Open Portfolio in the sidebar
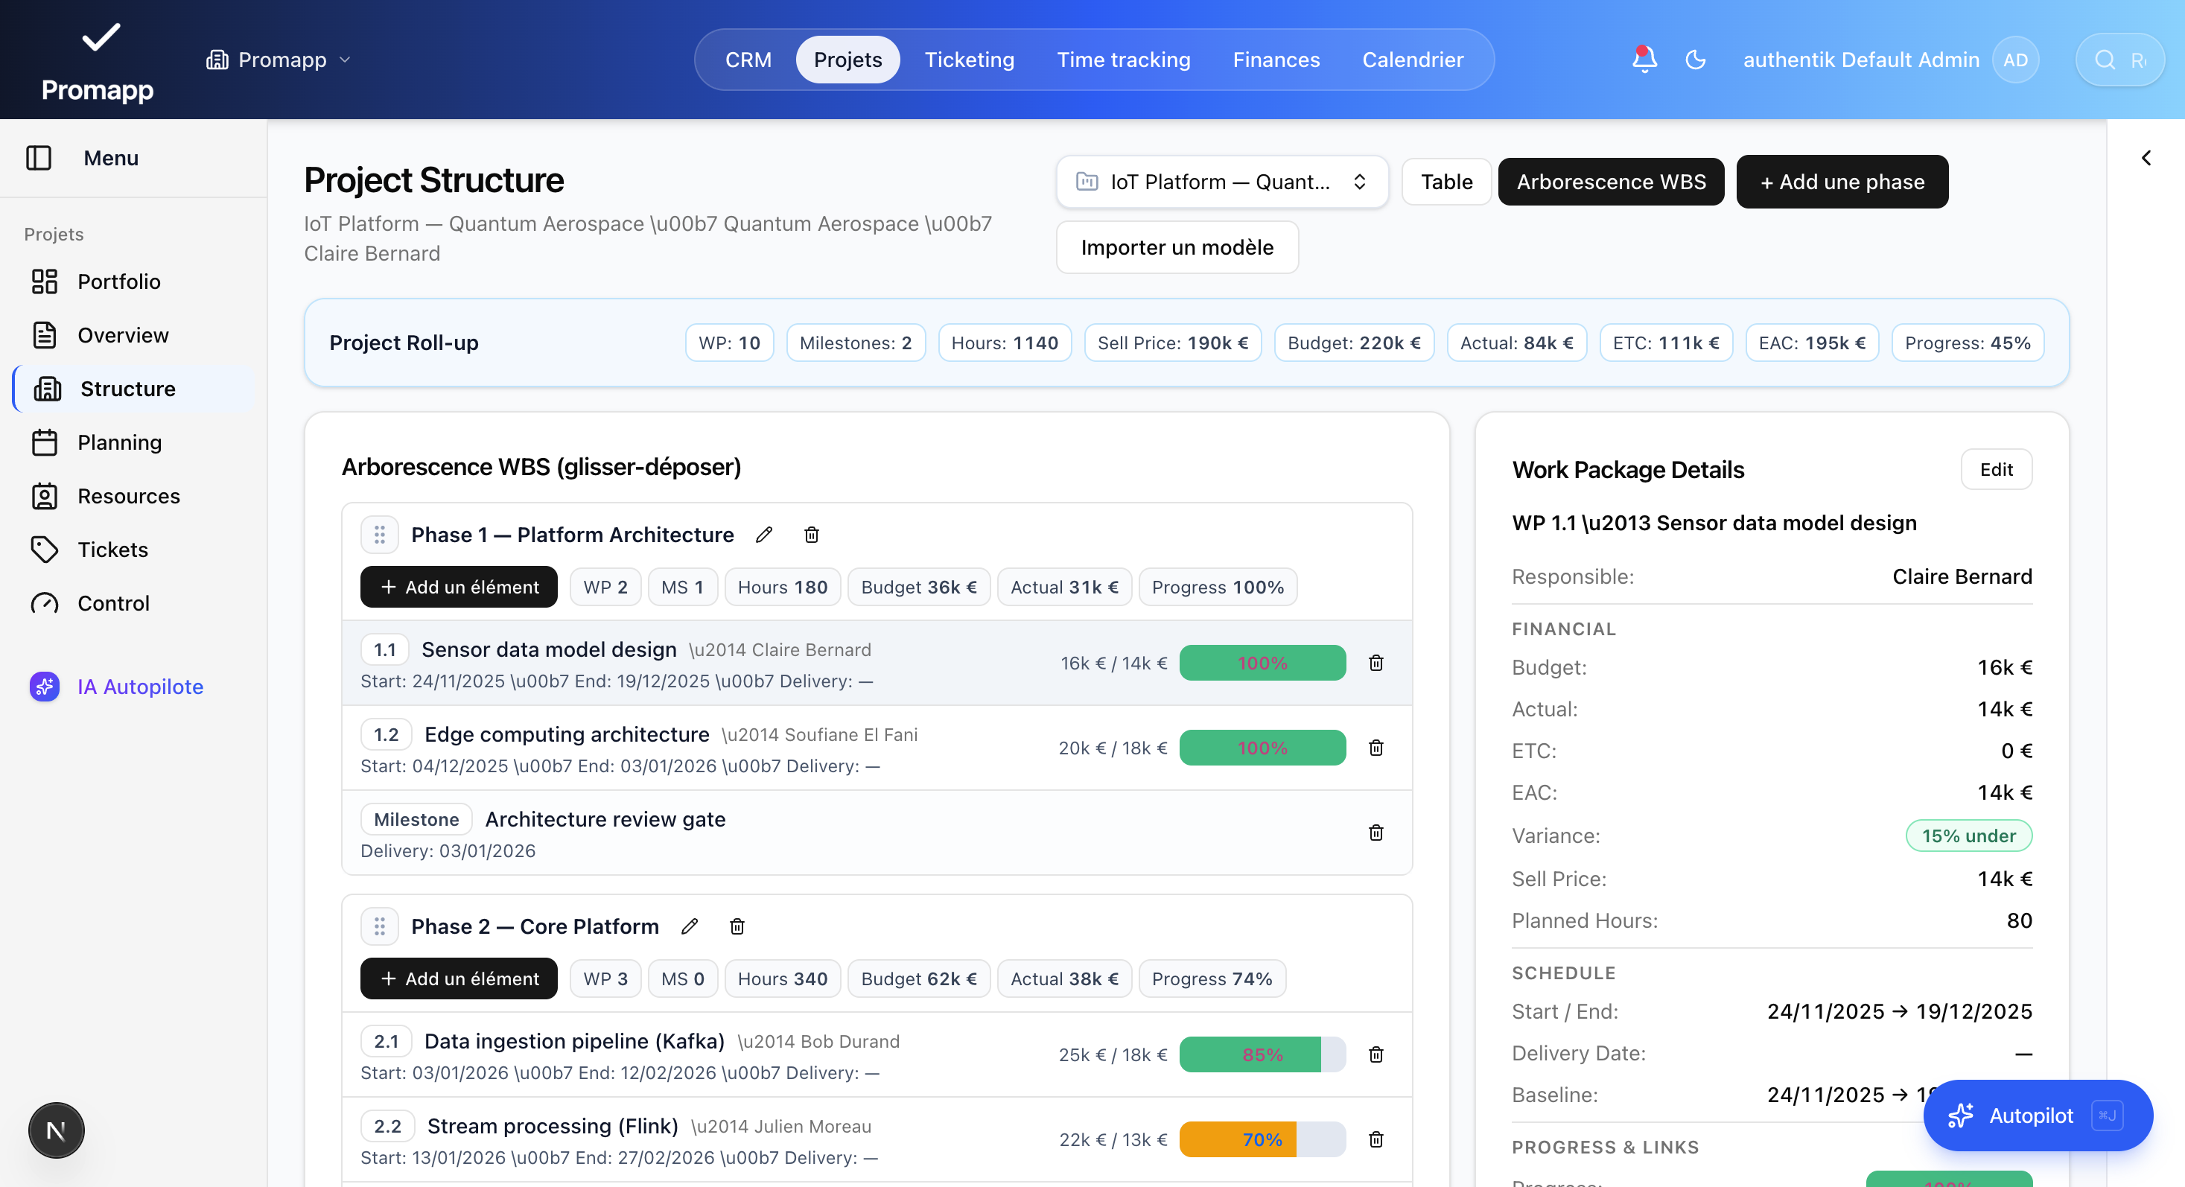2185x1187 pixels. click(x=134, y=281)
